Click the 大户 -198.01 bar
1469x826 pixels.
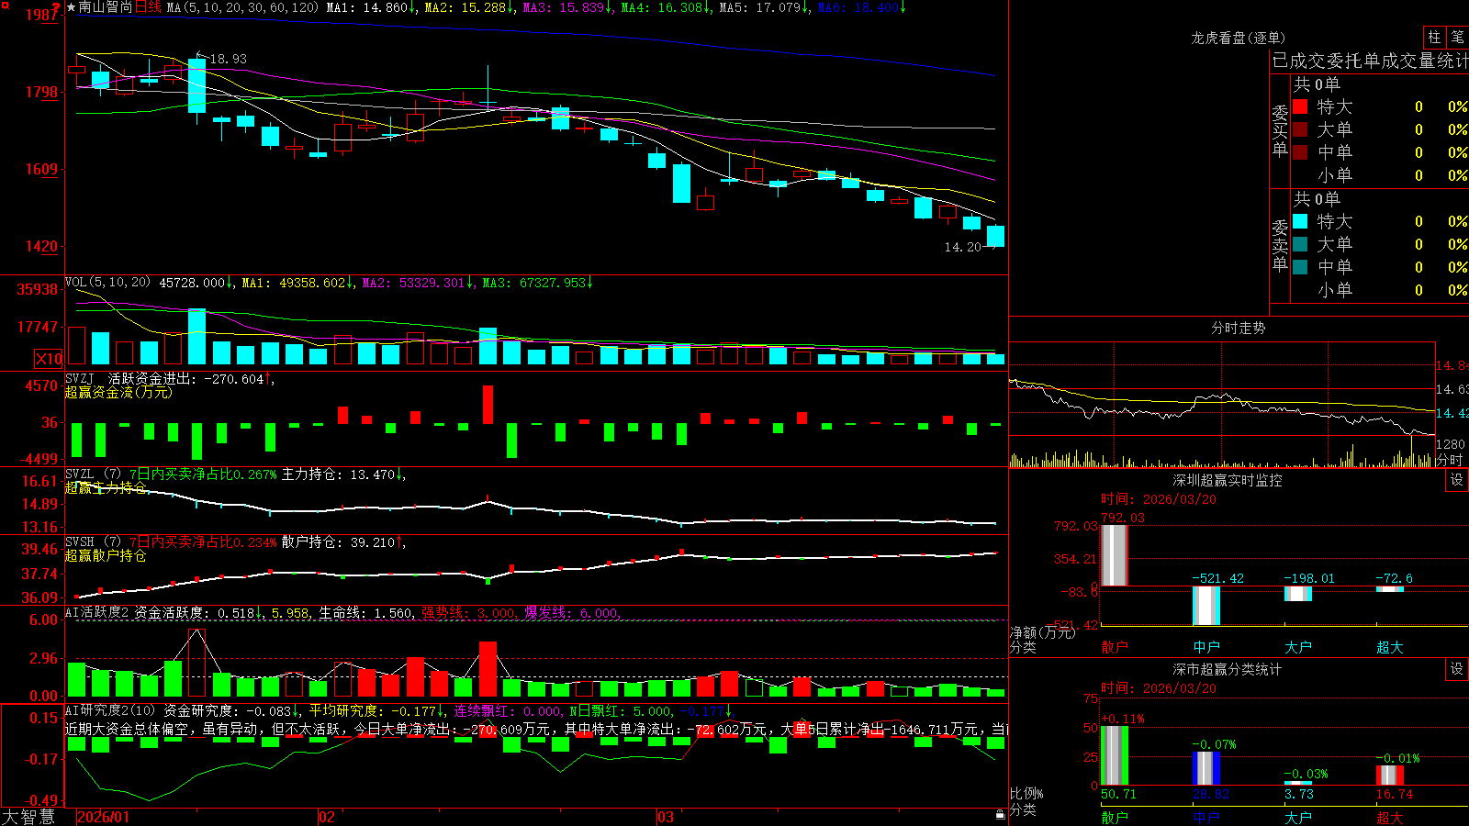click(x=1298, y=594)
